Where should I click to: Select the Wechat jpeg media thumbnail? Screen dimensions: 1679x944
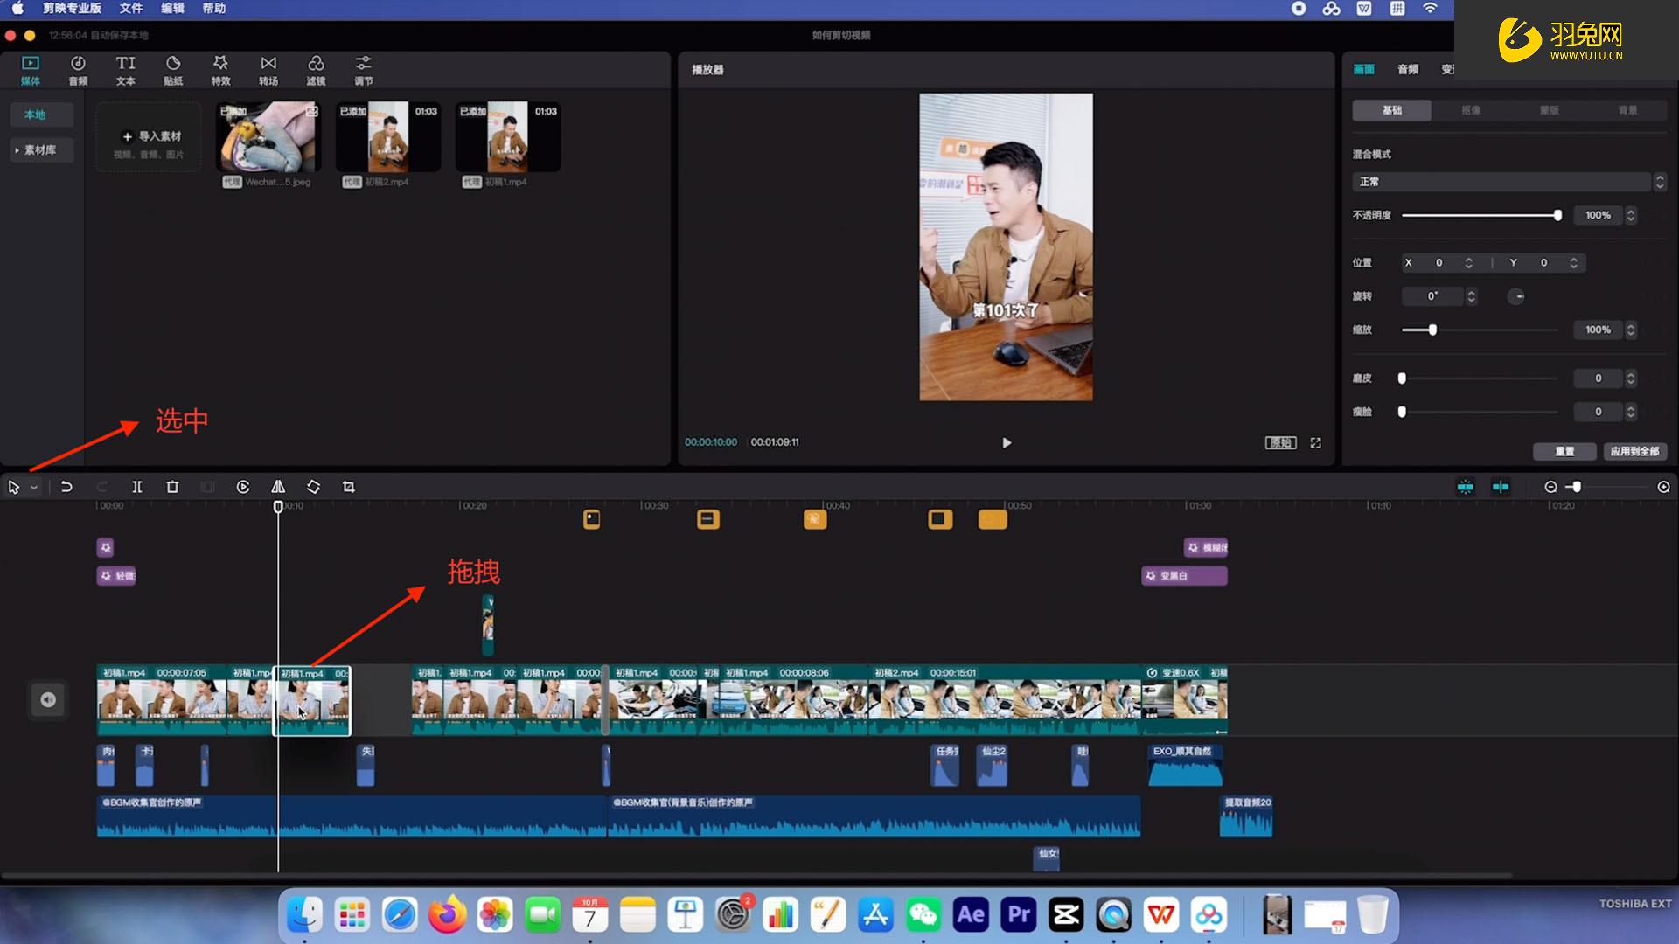(268, 137)
